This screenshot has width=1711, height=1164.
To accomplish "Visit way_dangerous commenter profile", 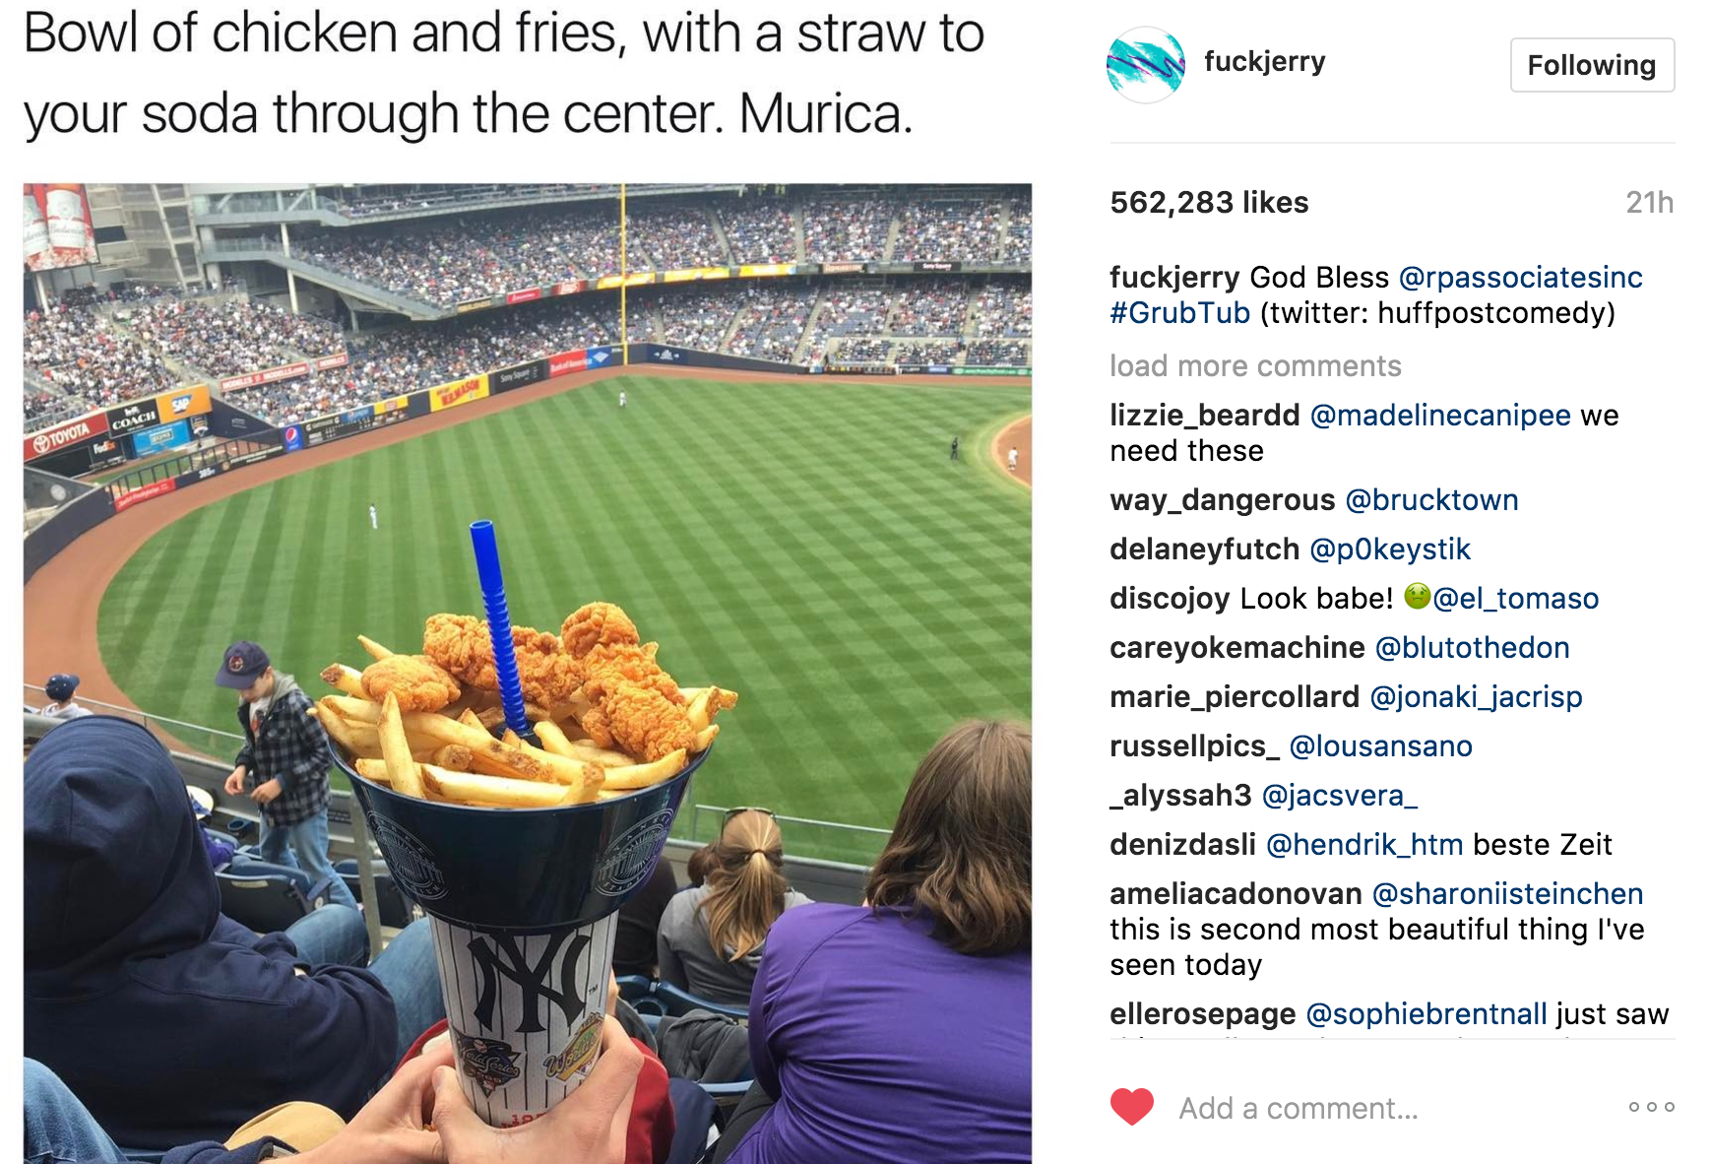I will [x=1222, y=500].
